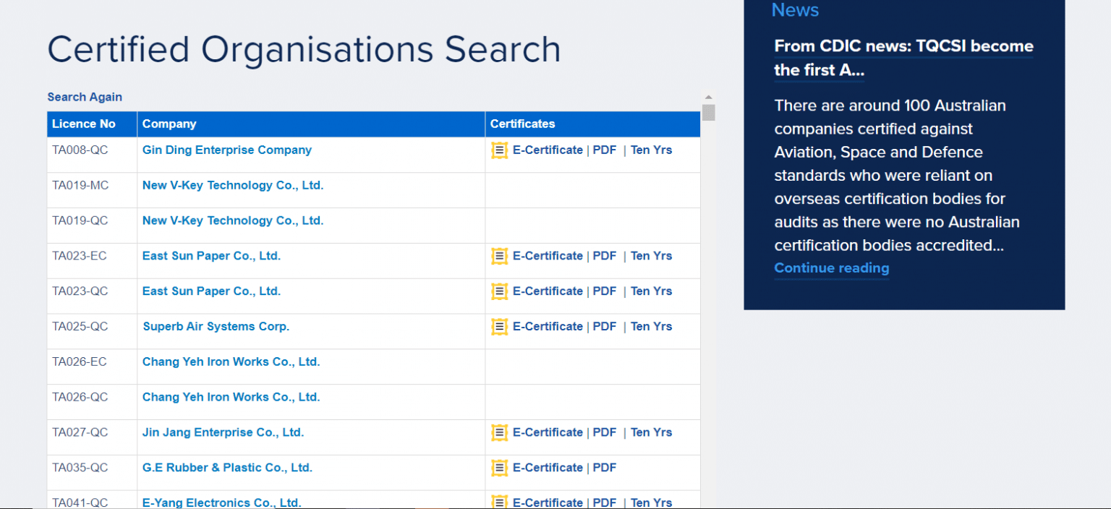Open New V-Key Technology TA019-MC company link
The image size is (1111, 509).
click(x=232, y=185)
